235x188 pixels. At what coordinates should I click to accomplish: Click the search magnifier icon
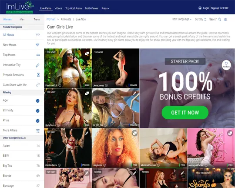[x=219, y=19]
